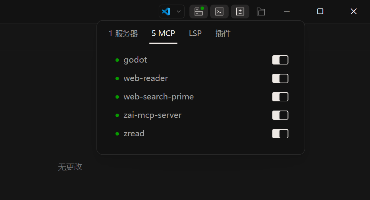Click the file folder icon

[x=261, y=12]
